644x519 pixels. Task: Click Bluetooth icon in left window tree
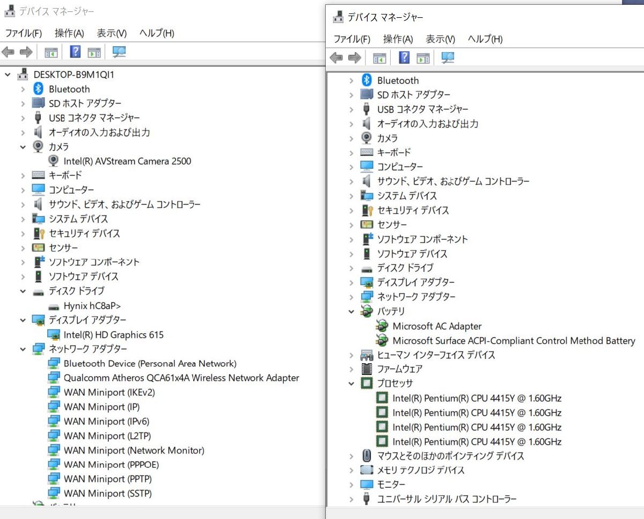pos(38,89)
